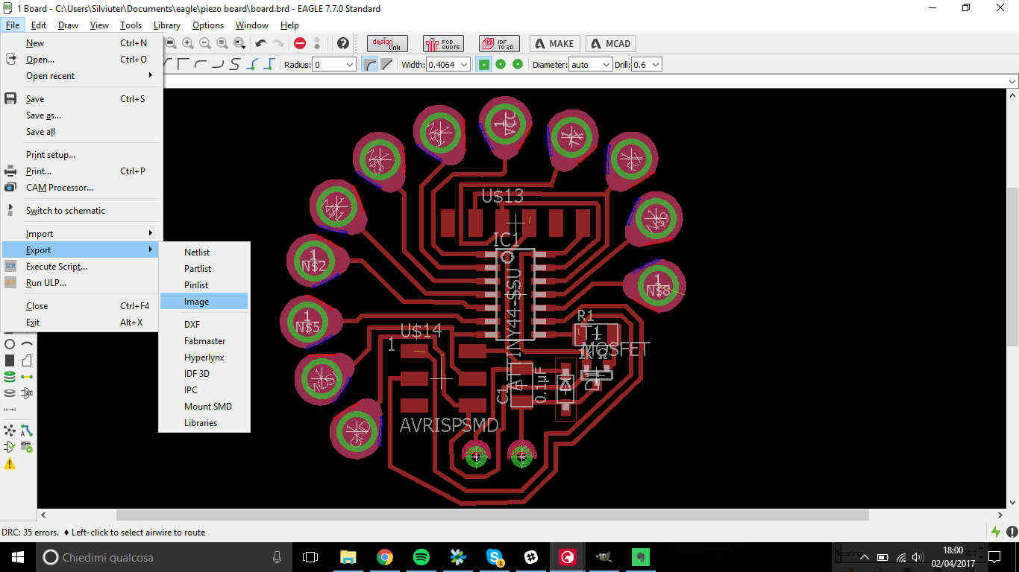Screen dimensions: 1019x572
Task: Choose the square via shape
Action: pos(484,65)
